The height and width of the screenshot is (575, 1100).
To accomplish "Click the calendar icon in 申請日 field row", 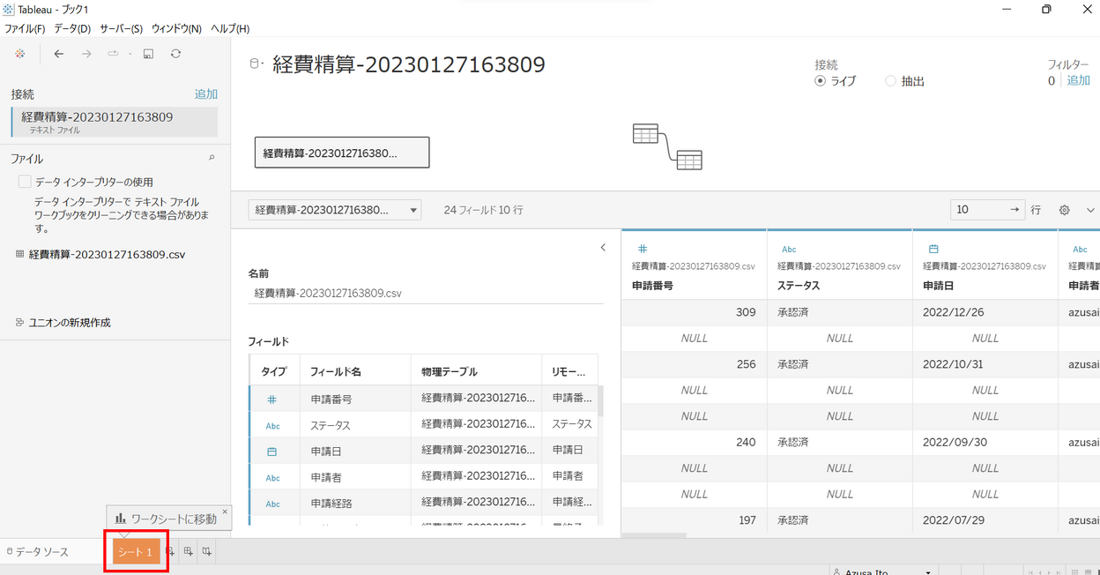I will [272, 452].
